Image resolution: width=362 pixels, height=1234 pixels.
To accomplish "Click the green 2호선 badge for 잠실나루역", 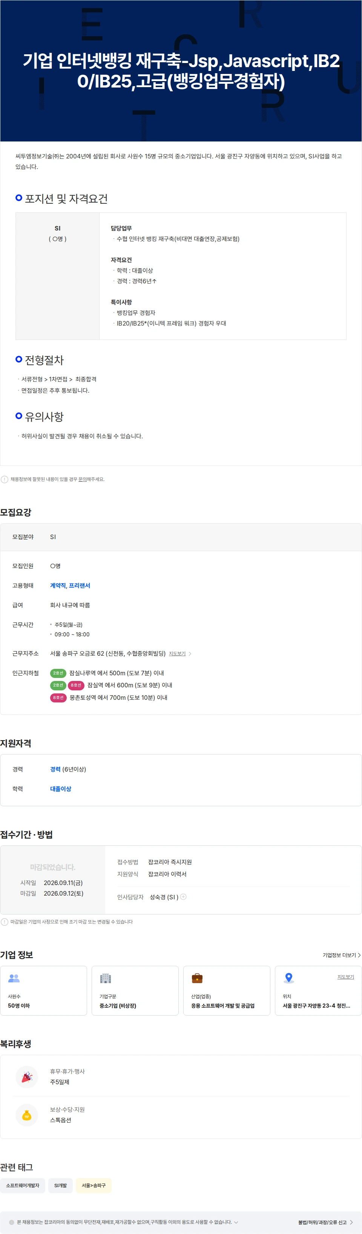I will tap(58, 673).
